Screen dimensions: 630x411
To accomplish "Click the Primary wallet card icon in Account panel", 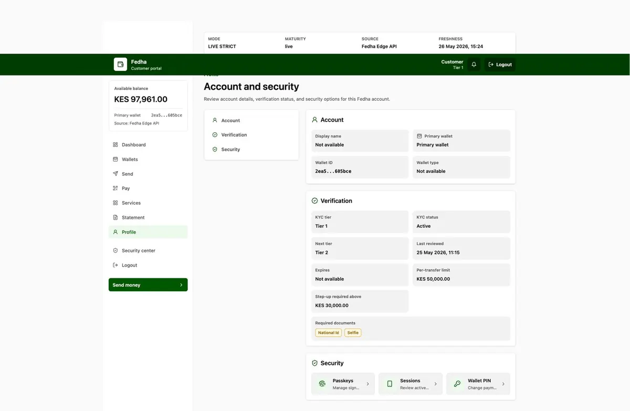I will pyautogui.click(x=419, y=136).
